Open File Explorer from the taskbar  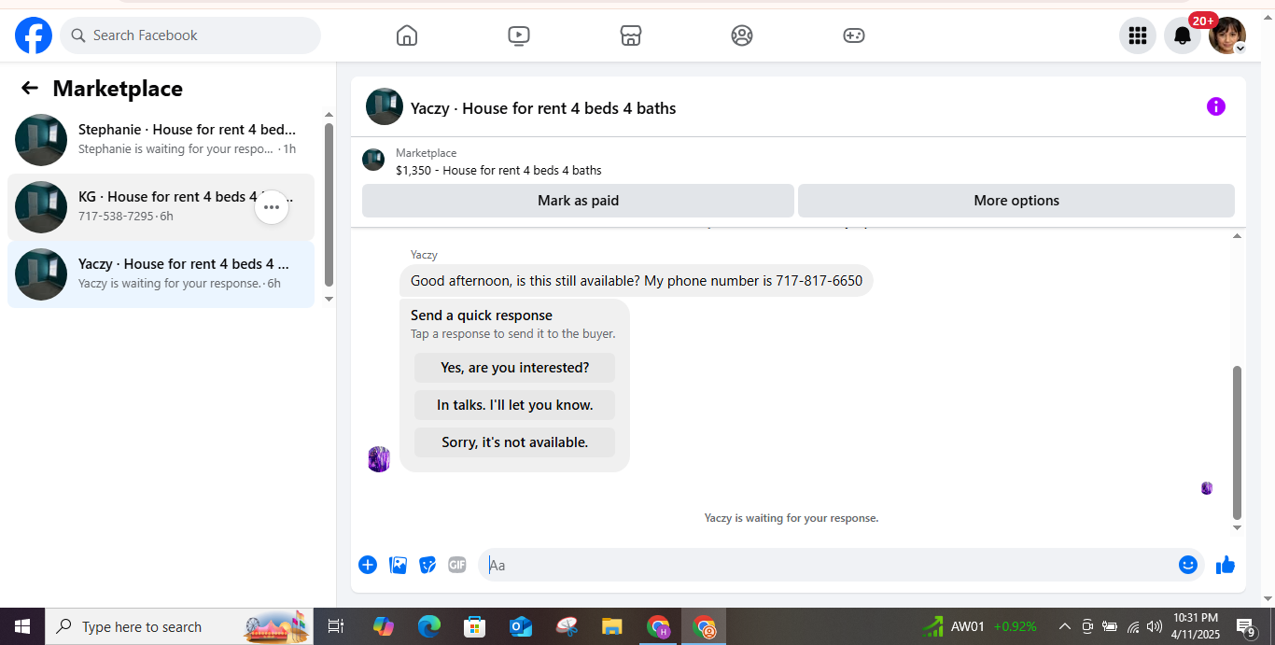[x=612, y=626]
